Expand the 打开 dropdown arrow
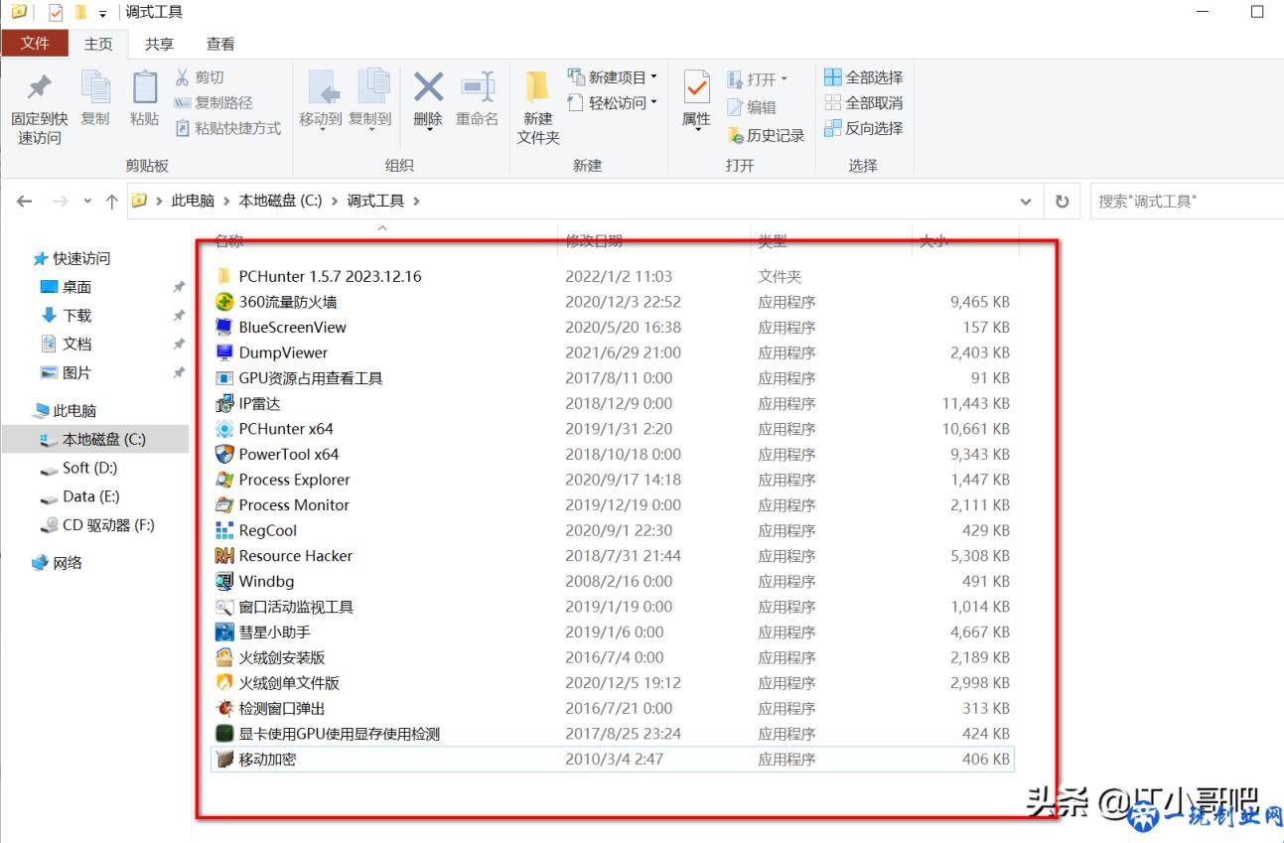The image size is (1284, 843). [784, 79]
